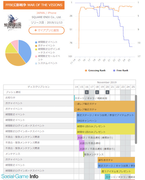Screen dimensions: 145x180
Task: Open the first 〇連レア確定ガチャ event bar
Action: [x=104, y=104]
